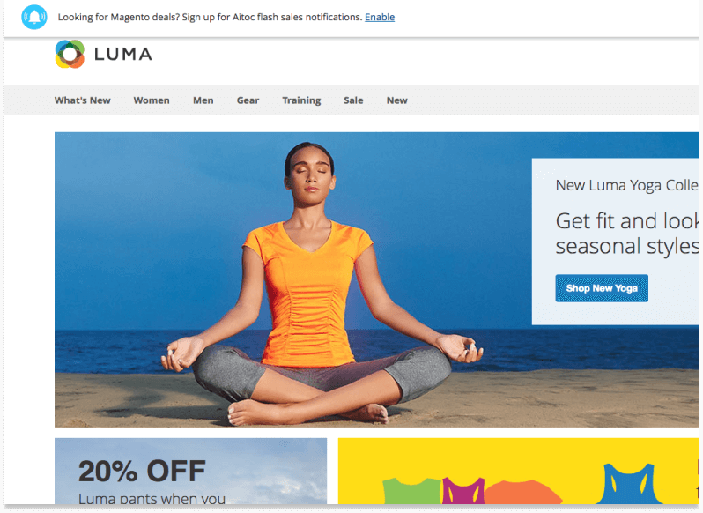
Task: Click the Shop New Yoga button
Action: [x=602, y=288]
